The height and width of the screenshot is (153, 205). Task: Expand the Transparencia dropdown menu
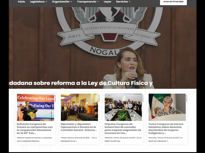pos(88,2)
